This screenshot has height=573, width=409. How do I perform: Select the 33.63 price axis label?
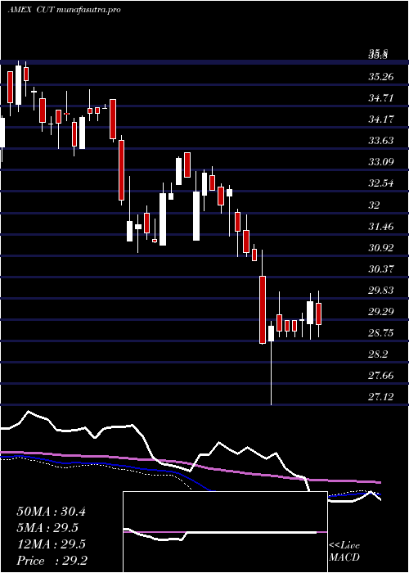pyautogui.click(x=380, y=140)
